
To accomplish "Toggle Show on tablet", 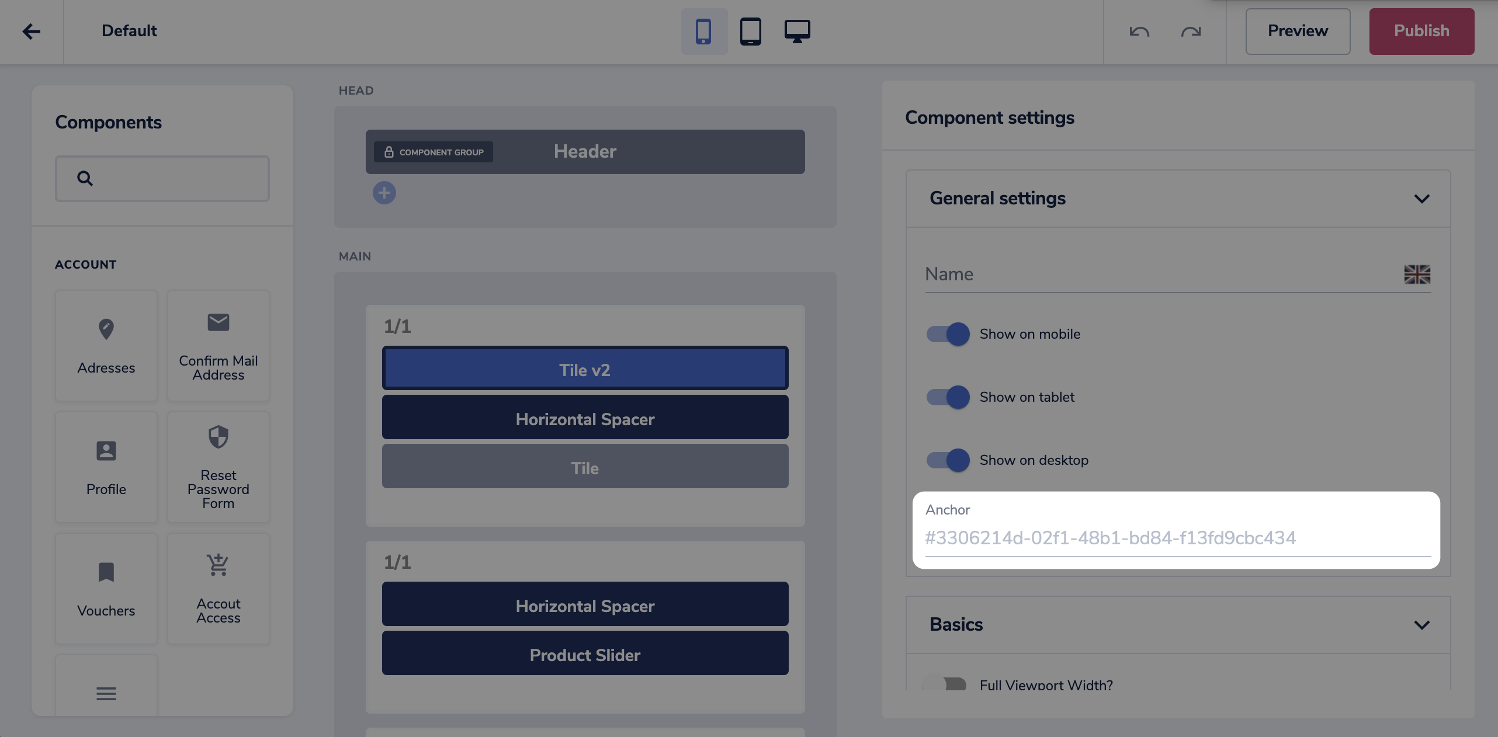I will pos(948,397).
